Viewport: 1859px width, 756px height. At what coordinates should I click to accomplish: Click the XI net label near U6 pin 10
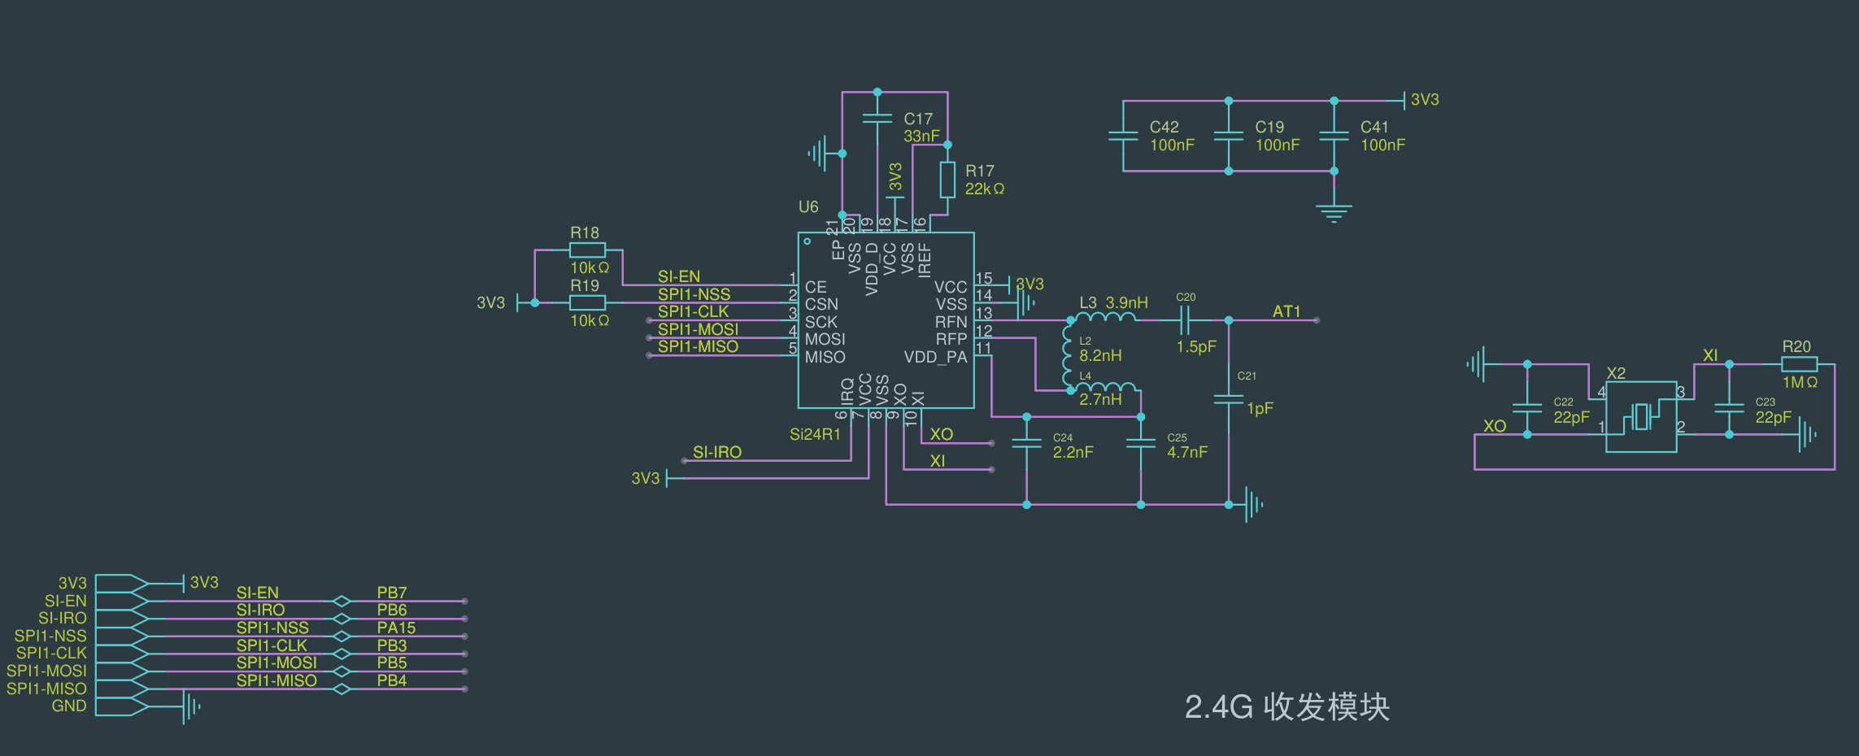pos(937,461)
